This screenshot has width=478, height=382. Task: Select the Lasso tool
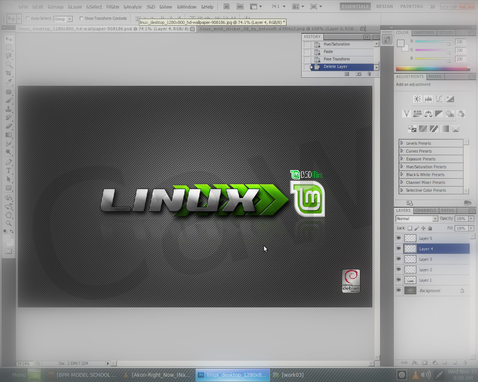pyautogui.click(x=9, y=56)
